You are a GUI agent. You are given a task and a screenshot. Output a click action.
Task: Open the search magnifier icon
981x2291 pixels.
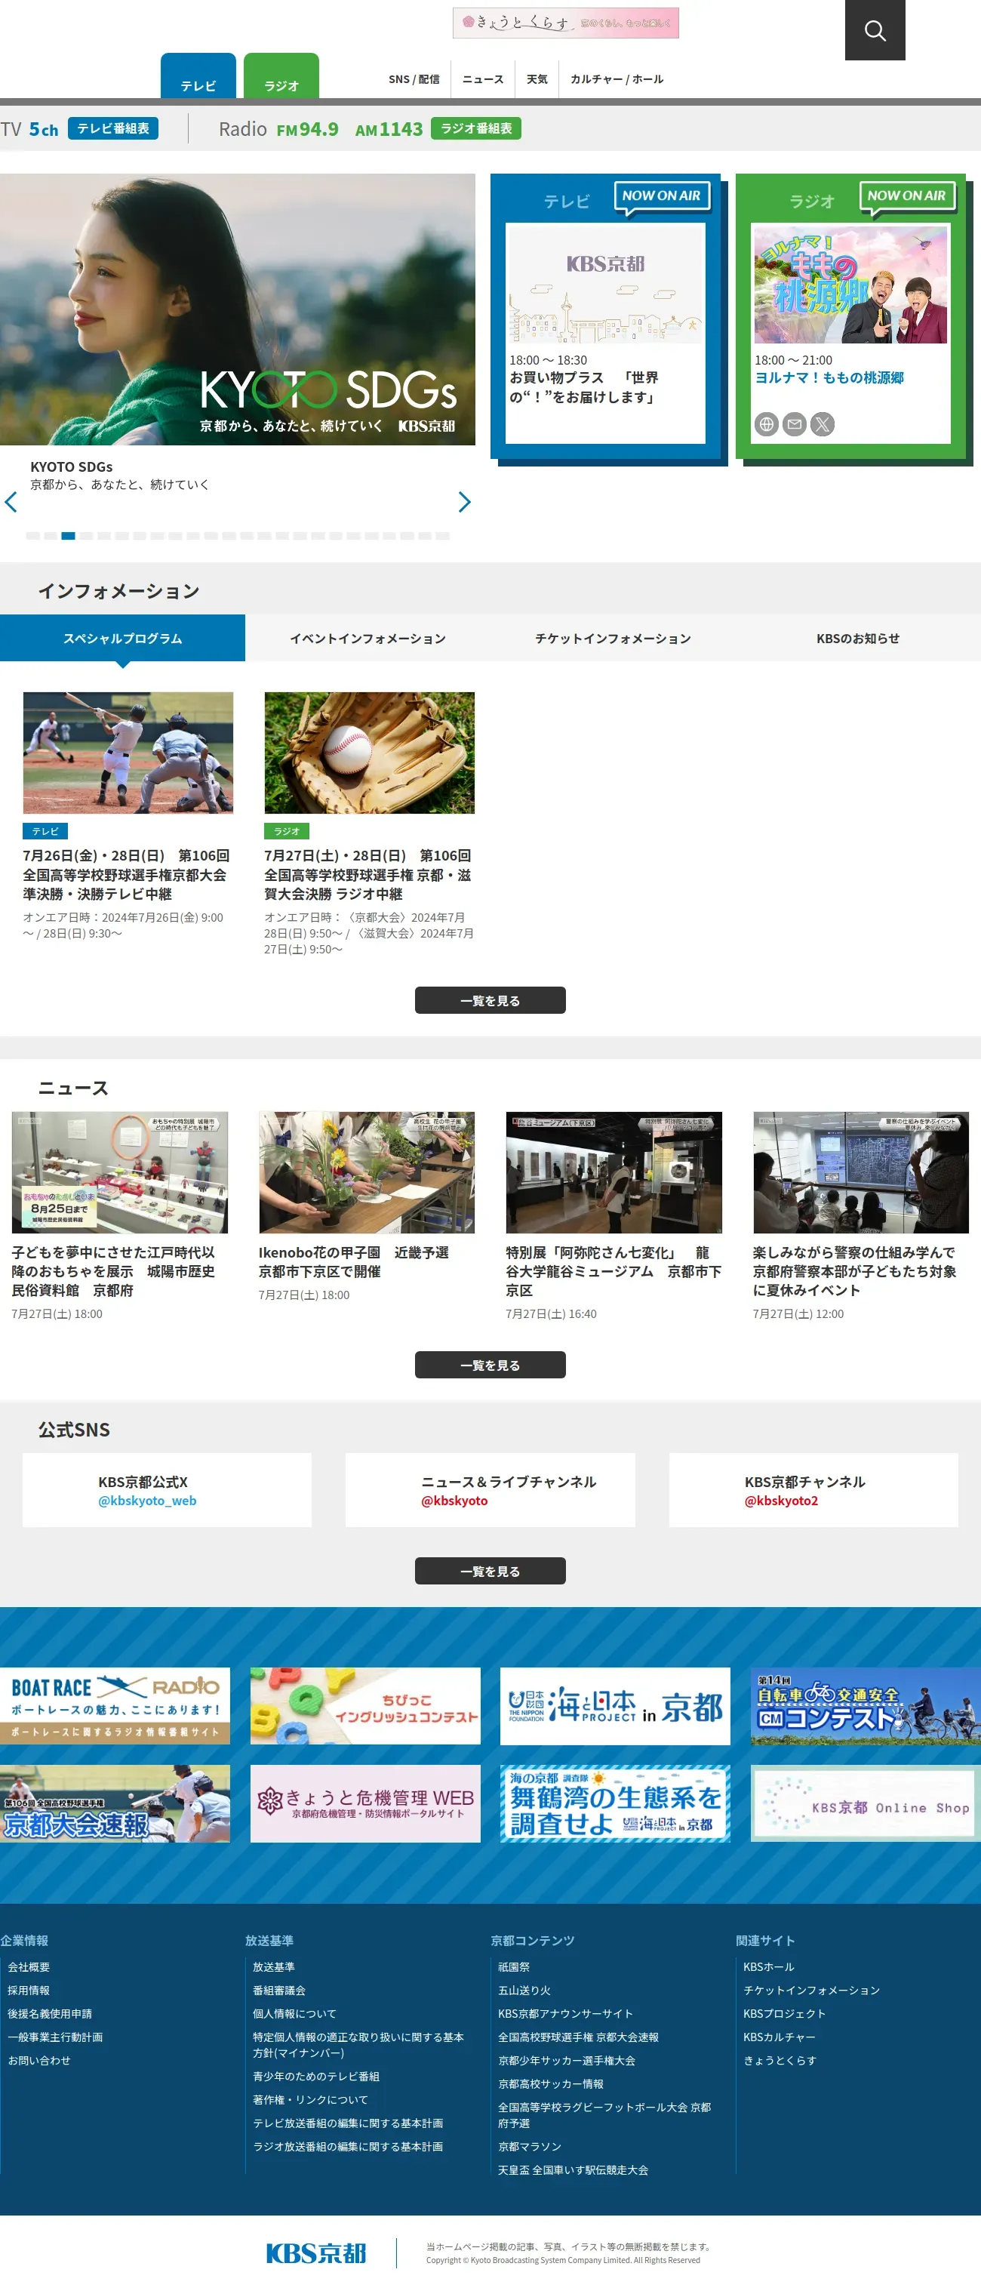click(875, 30)
